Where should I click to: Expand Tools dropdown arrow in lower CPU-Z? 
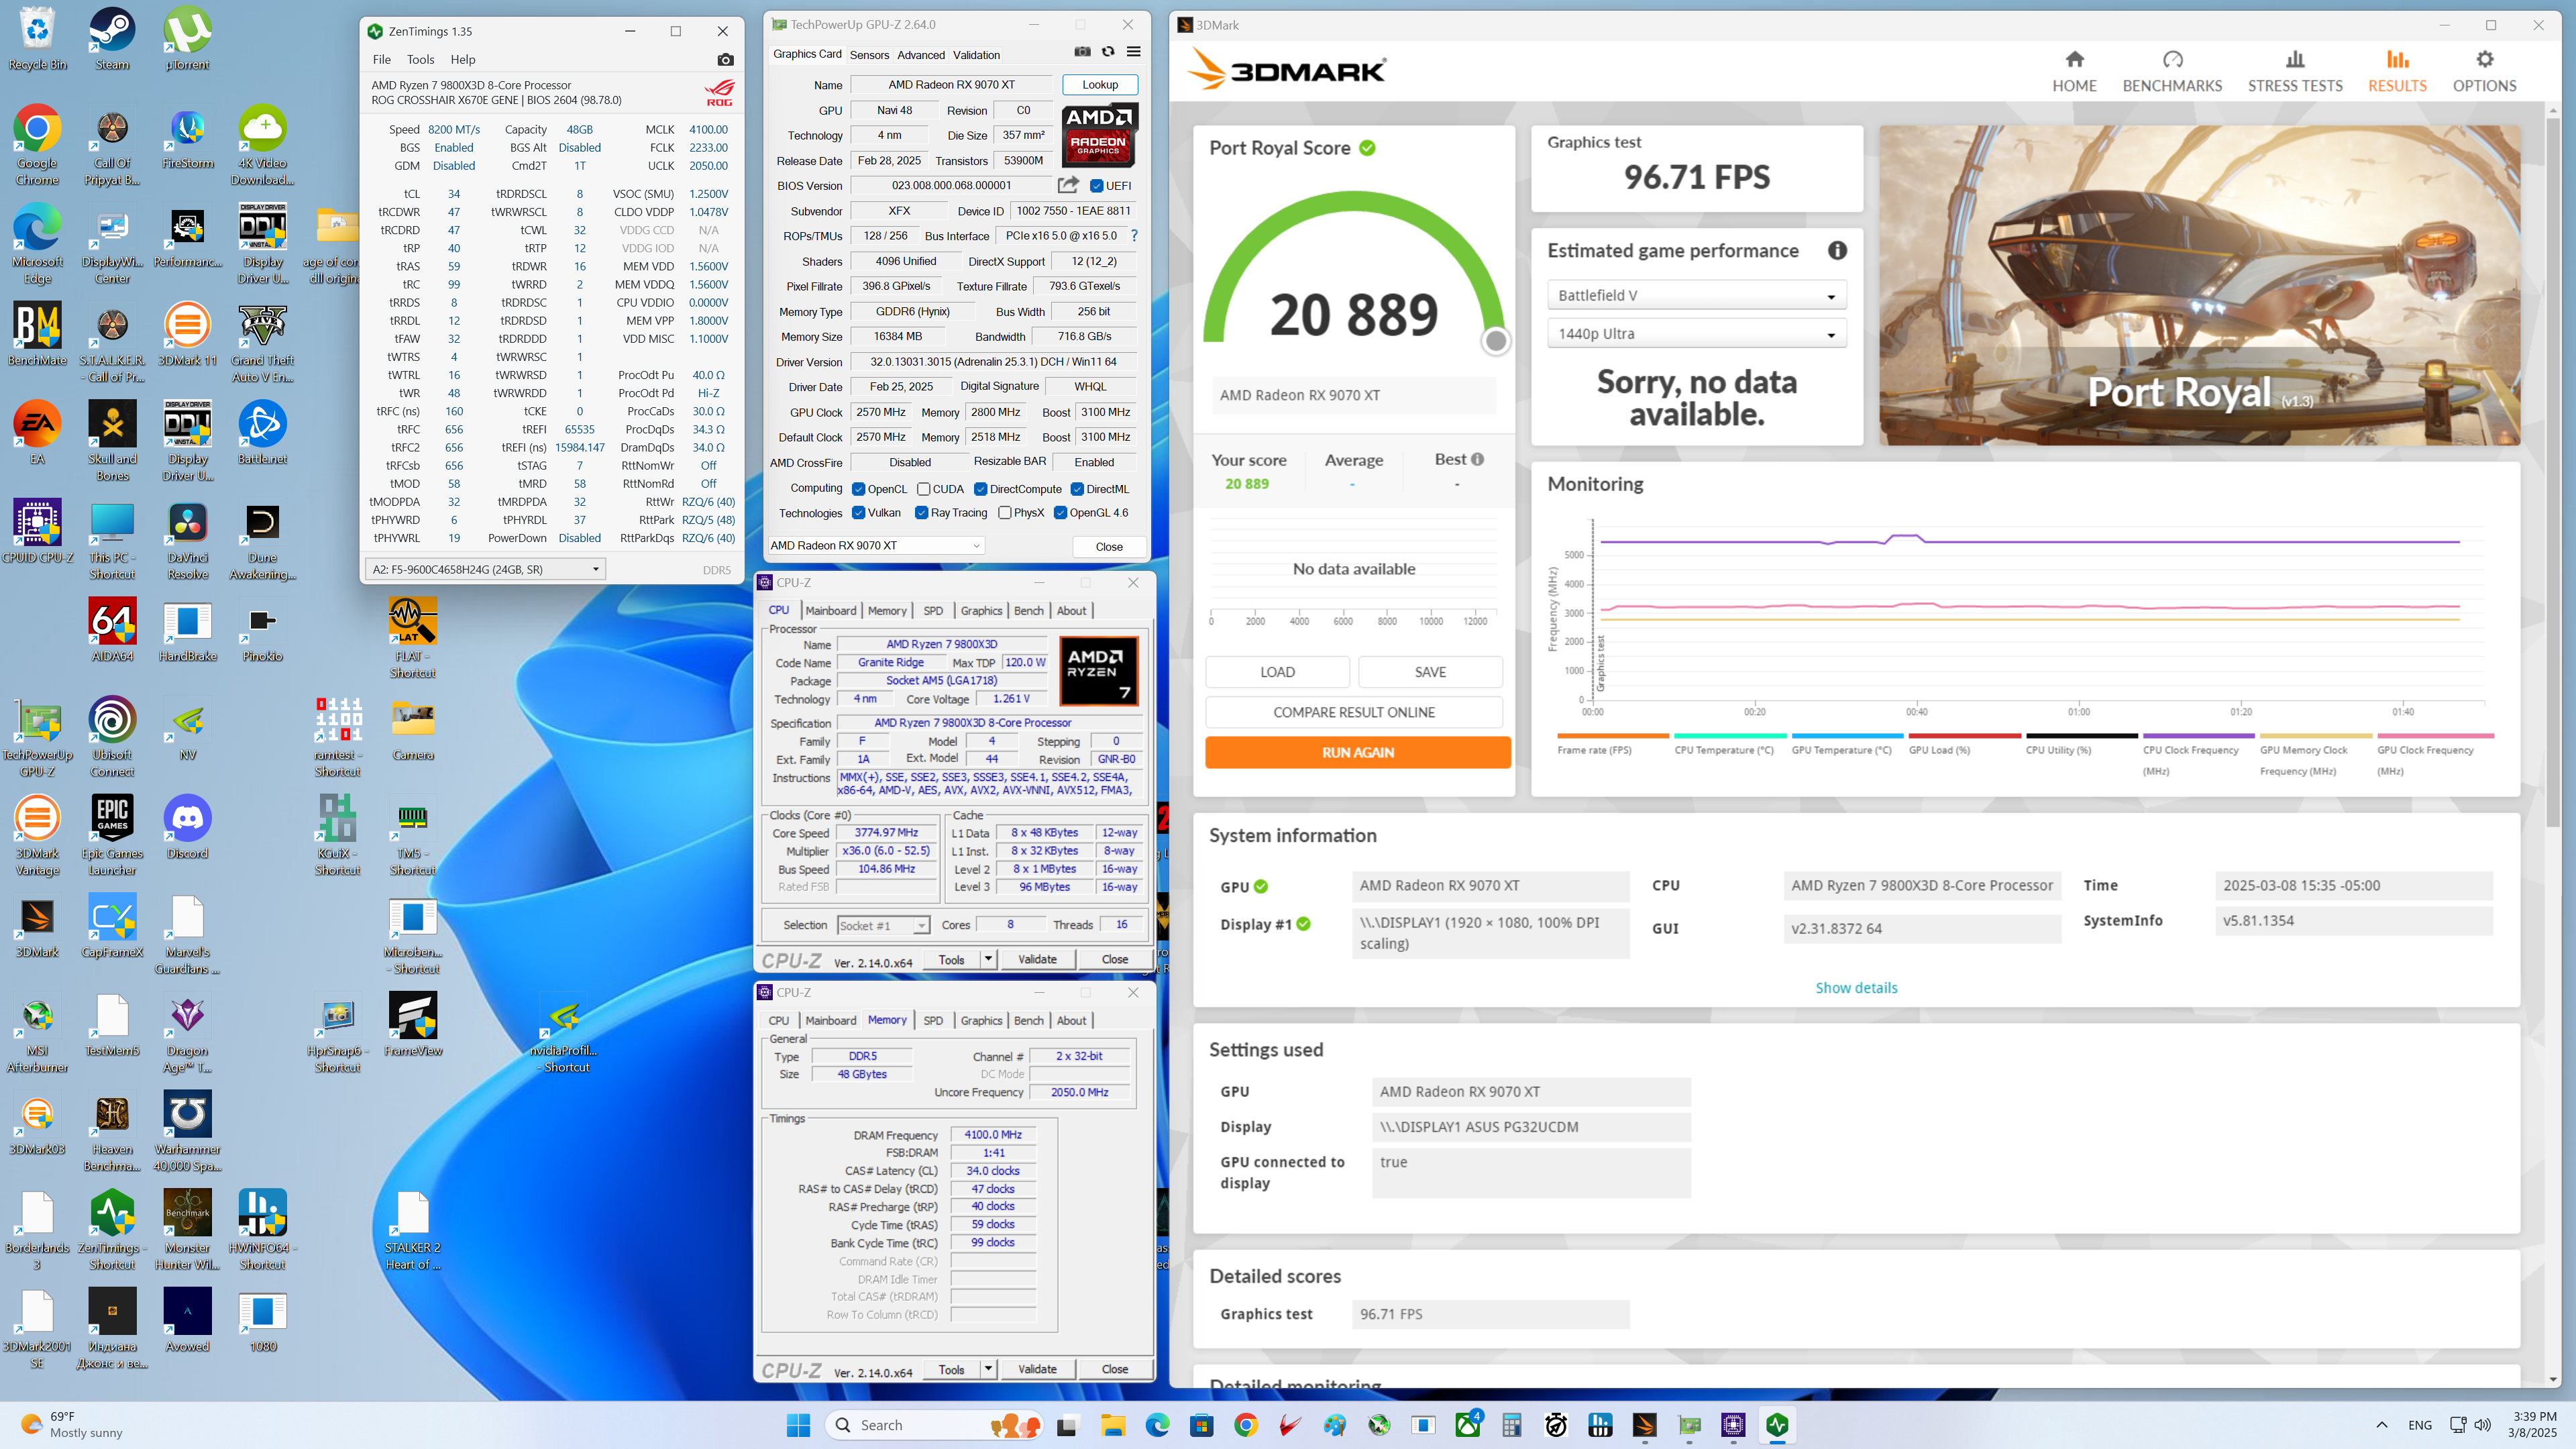pos(988,1369)
